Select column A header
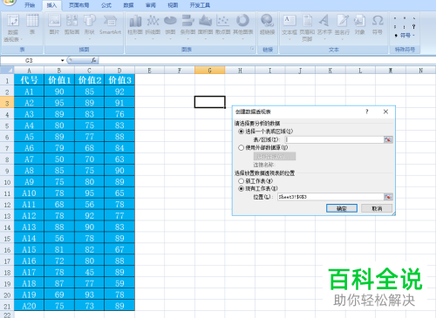This screenshot has height=318, width=436. coord(29,71)
